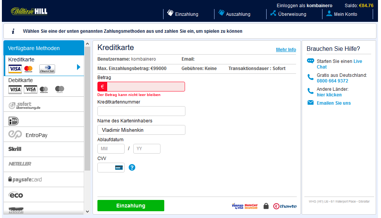Open the Überweisung menu item
This screenshot has width=381, height=218.
click(x=288, y=14)
